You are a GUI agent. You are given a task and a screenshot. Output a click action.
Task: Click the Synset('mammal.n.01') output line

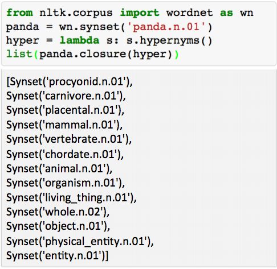(x=64, y=125)
